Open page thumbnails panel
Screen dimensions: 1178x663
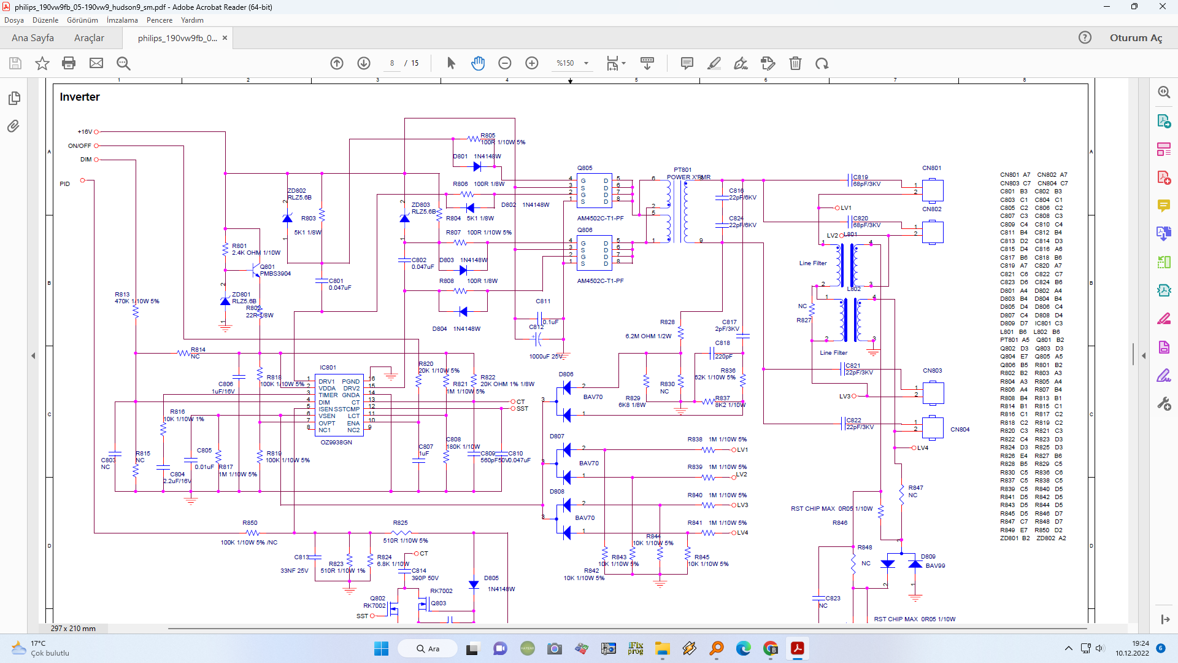(14, 98)
